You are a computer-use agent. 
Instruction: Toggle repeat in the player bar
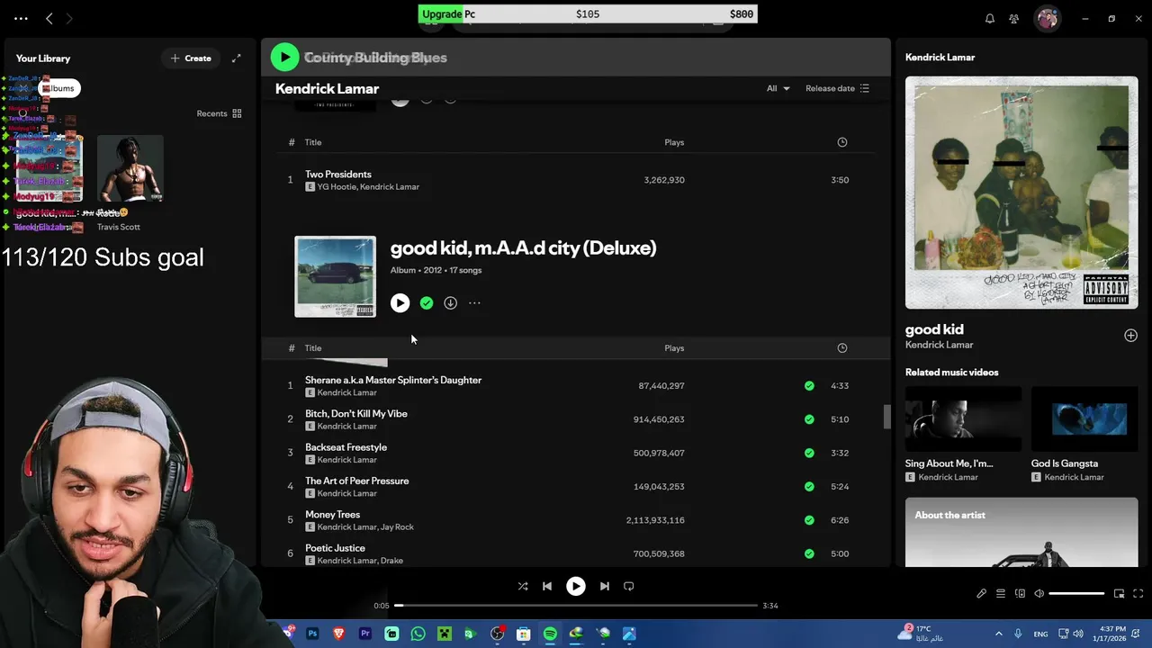click(629, 586)
